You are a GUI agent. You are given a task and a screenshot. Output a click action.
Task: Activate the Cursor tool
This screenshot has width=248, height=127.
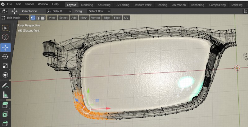(6, 38)
